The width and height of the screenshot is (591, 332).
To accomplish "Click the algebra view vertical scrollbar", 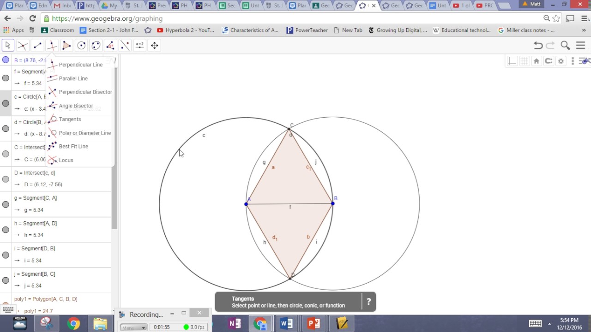I will 115,148.
